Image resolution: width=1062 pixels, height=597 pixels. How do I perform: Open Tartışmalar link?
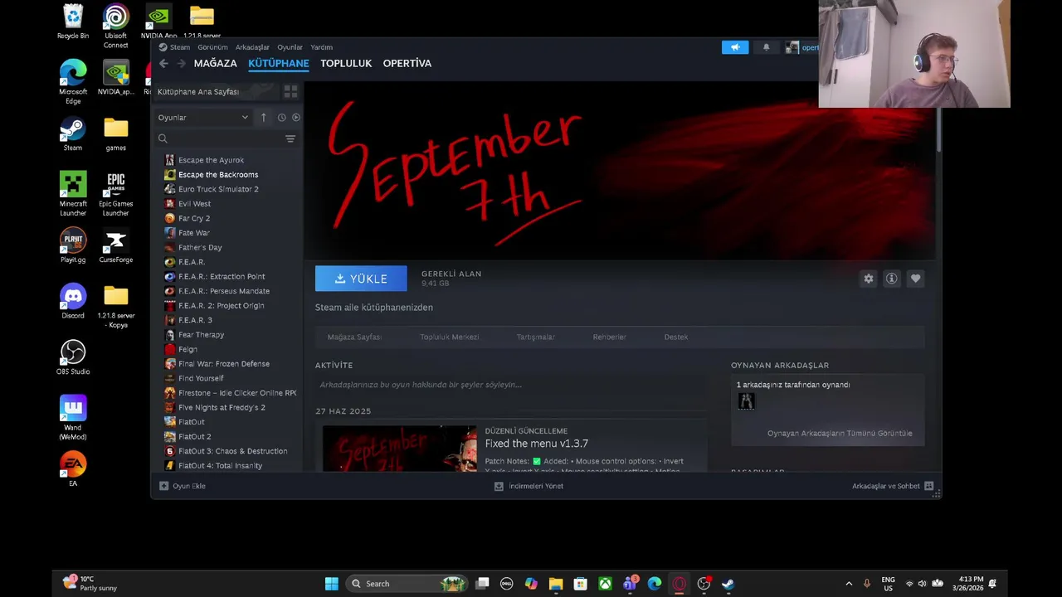point(535,337)
